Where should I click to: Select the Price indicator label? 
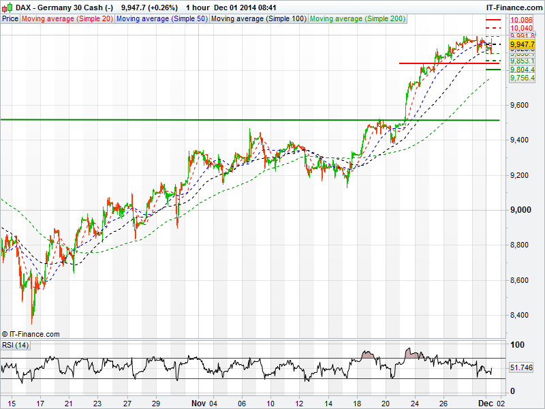[x=10, y=18]
